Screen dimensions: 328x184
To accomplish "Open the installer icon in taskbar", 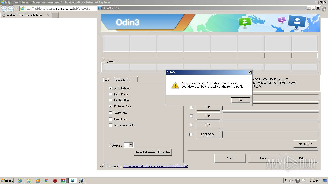I will tap(81, 181).
